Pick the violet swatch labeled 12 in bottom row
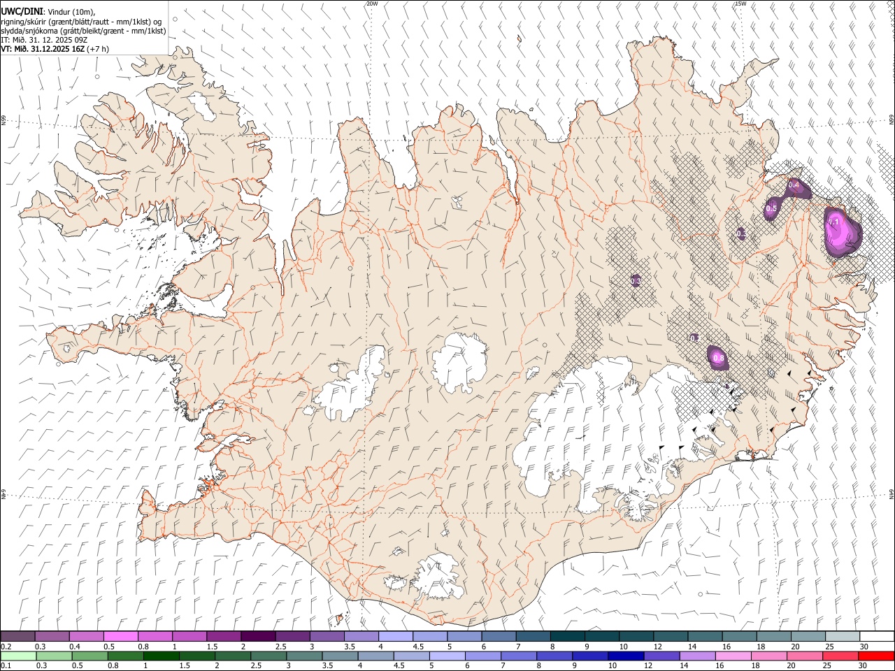 [x=661, y=656]
